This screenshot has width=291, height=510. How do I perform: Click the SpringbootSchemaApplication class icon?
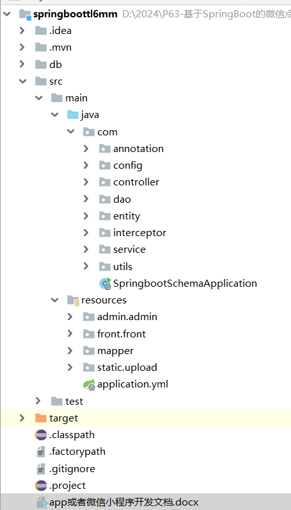tap(106, 284)
